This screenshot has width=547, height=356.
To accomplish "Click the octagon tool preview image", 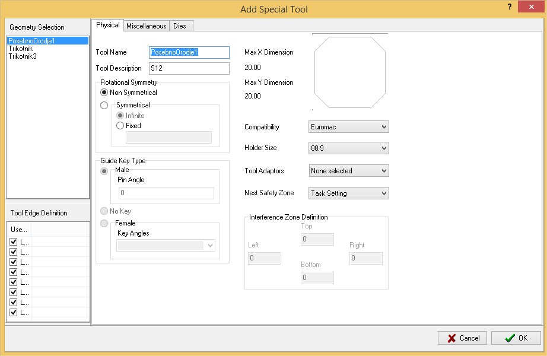I will pyautogui.click(x=349, y=72).
